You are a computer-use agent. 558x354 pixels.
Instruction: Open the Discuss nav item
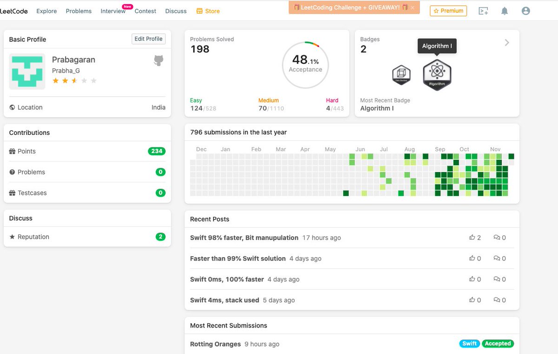176,11
